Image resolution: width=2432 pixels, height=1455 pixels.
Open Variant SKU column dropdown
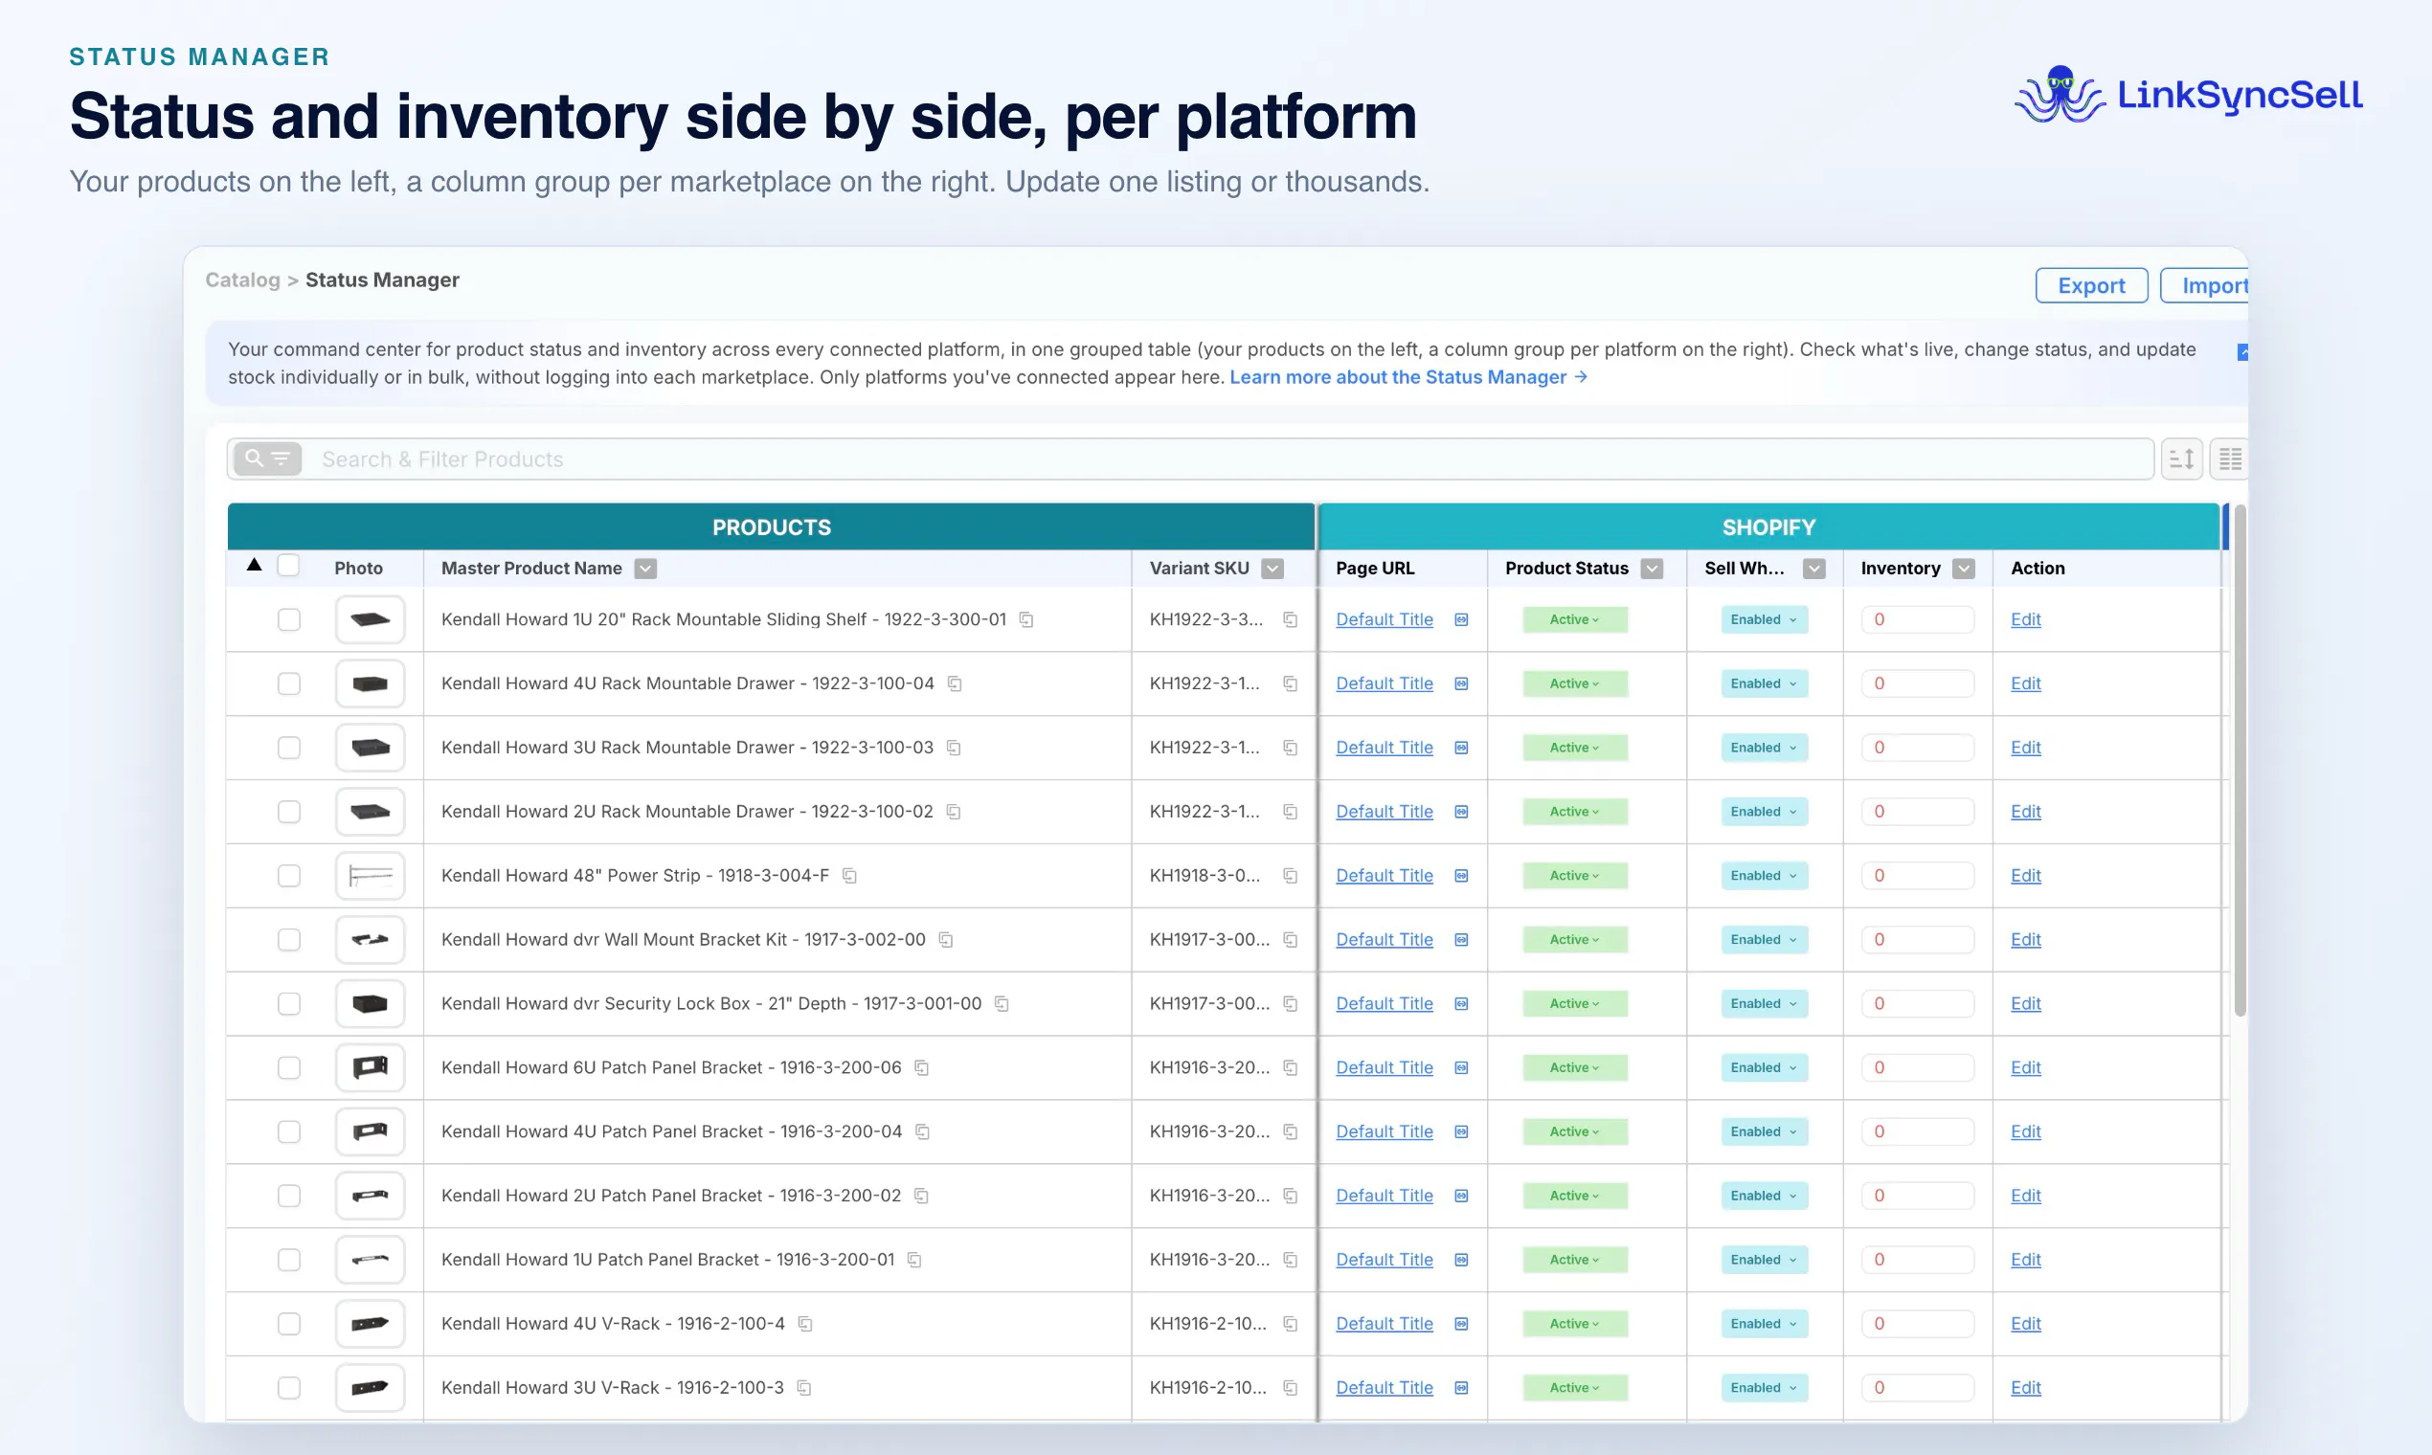pos(1272,569)
